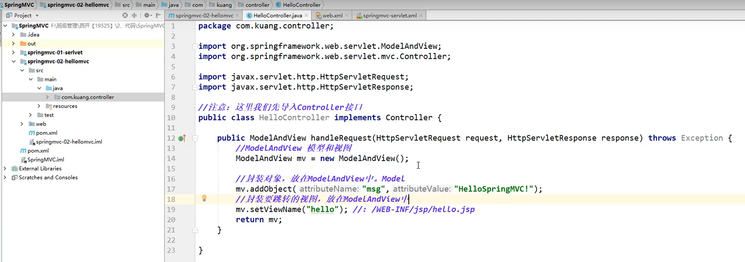Click the return keyword on line 20
Image resolution: width=745 pixels, height=262 pixels.
(x=250, y=220)
